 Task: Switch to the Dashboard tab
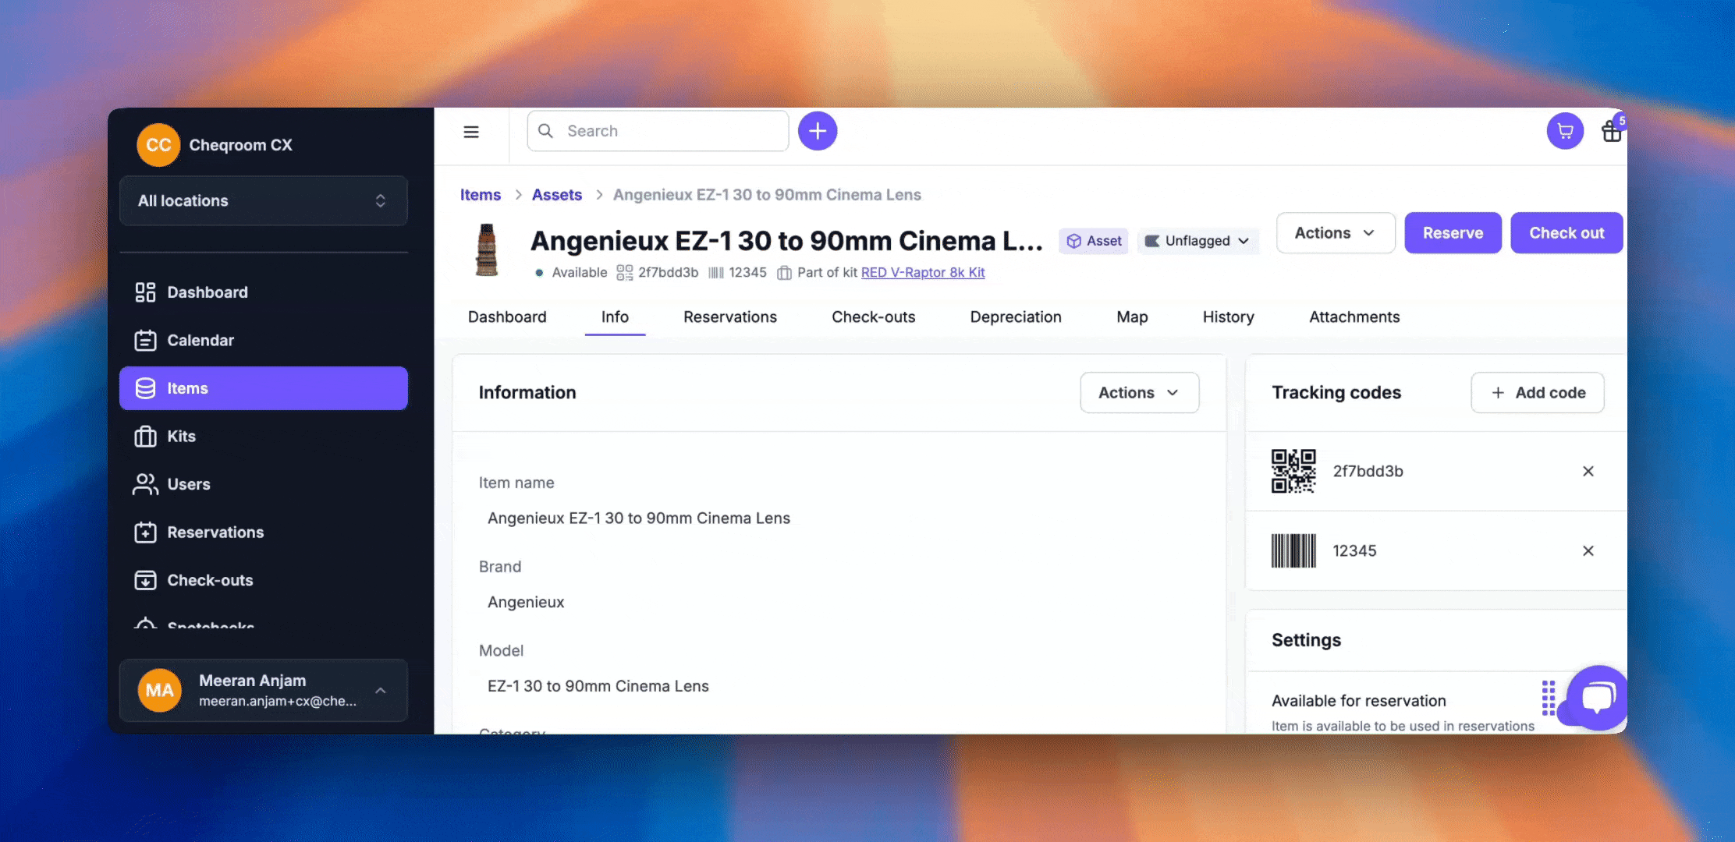tap(507, 317)
